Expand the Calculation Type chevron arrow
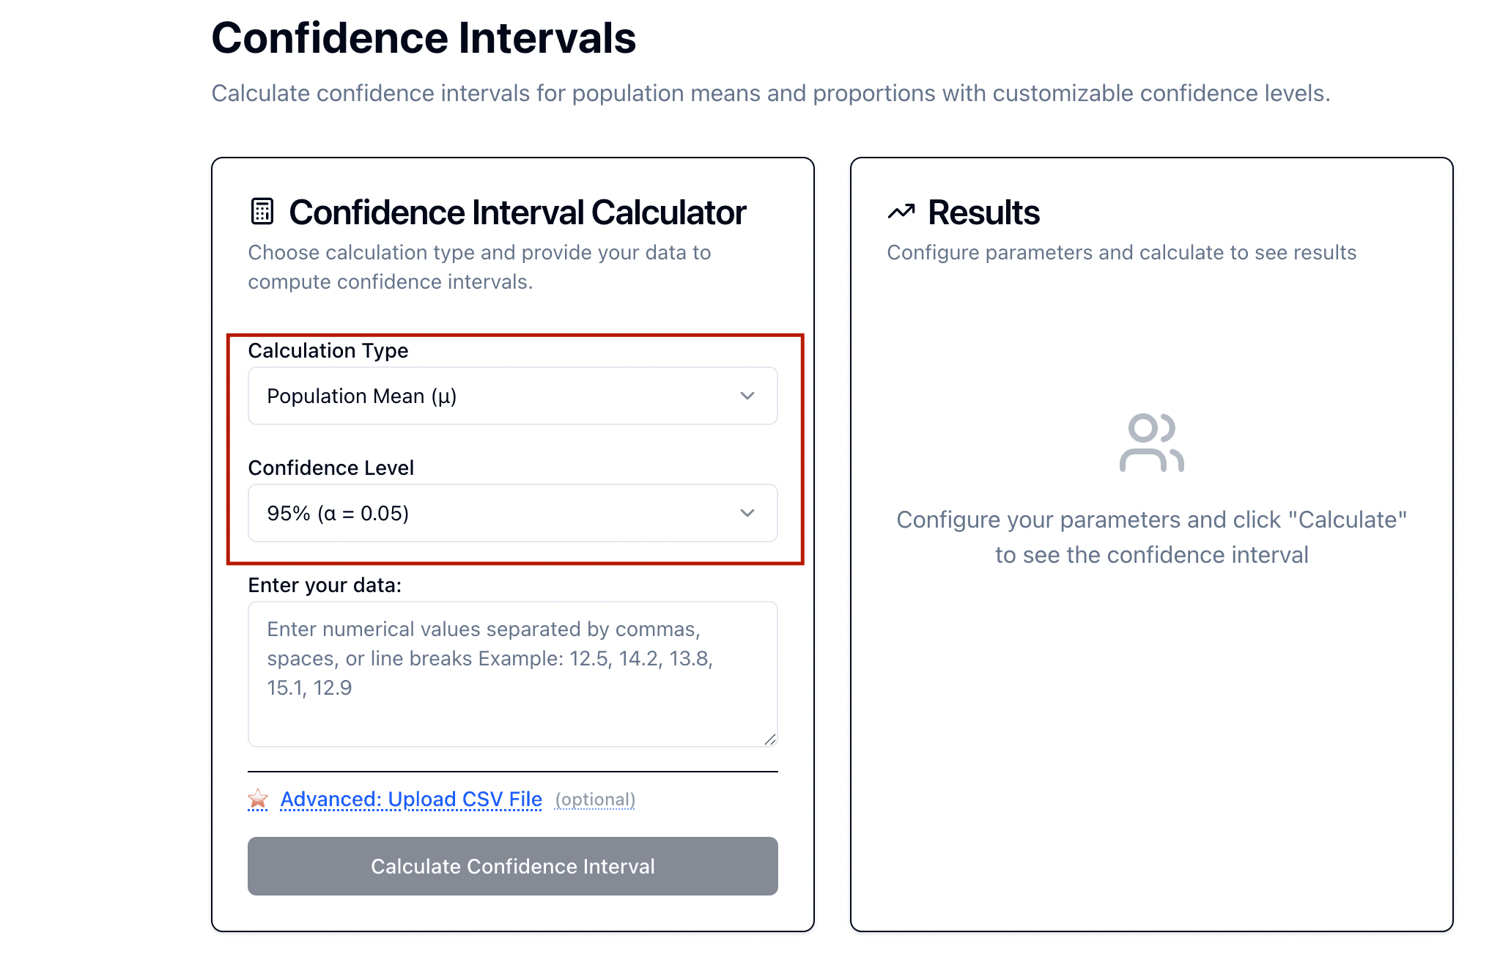This screenshot has width=1511, height=960. tap(747, 396)
